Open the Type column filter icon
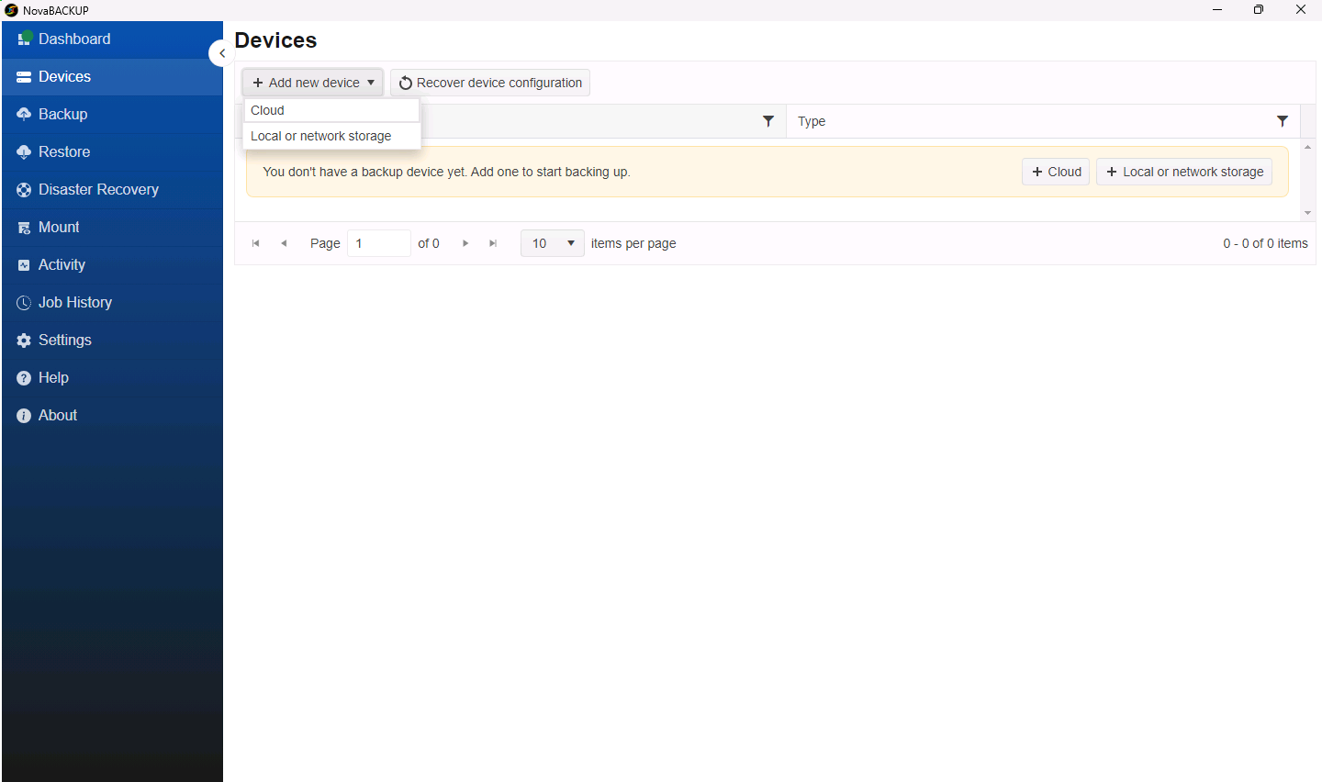Viewport: 1322px width, 782px height. (x=1283, y=121)
